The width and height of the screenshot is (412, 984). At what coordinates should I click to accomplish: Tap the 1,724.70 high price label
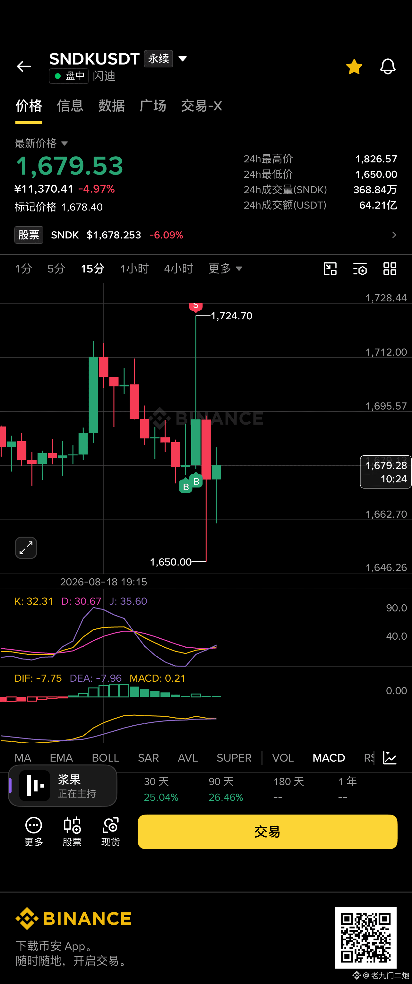pos(231,316)
